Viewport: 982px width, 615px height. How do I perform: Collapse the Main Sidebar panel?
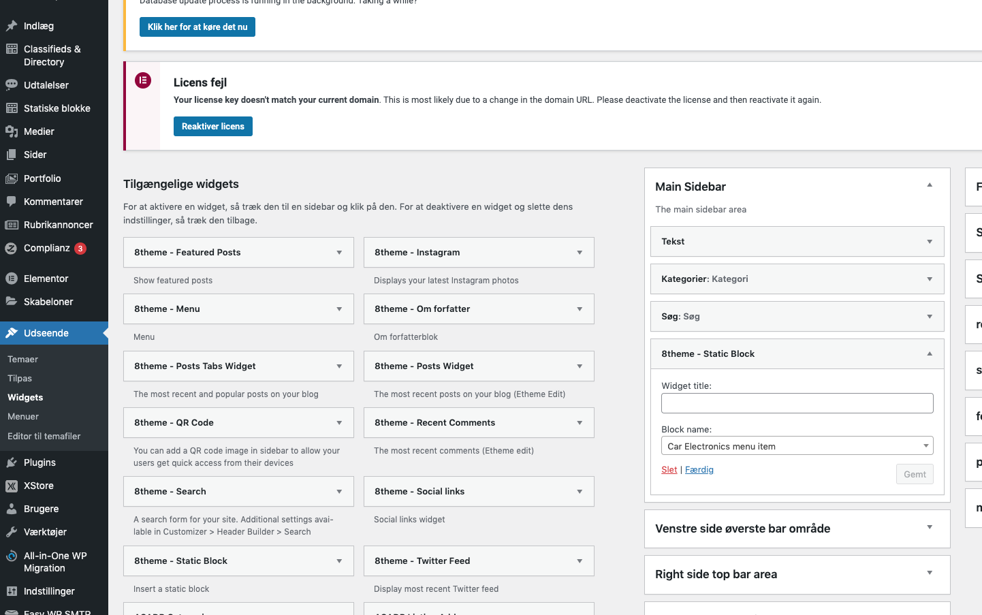929,185
